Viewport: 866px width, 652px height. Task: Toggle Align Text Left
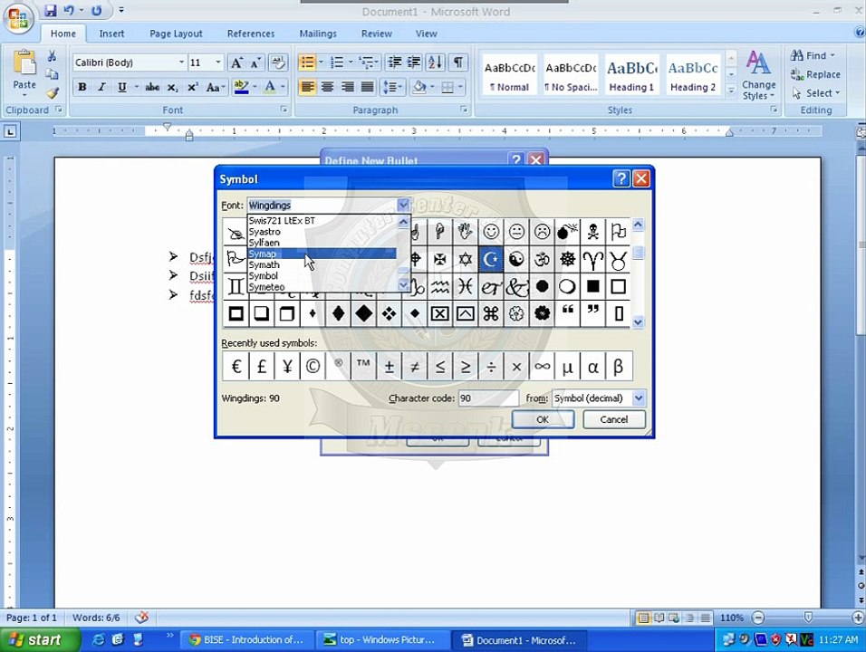[x=308, y=87]
